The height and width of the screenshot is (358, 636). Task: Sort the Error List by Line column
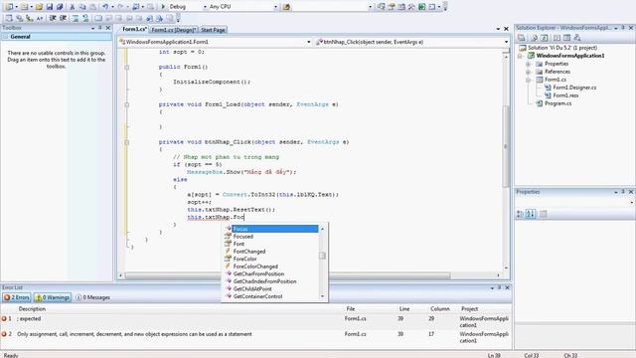click(404, 309)
